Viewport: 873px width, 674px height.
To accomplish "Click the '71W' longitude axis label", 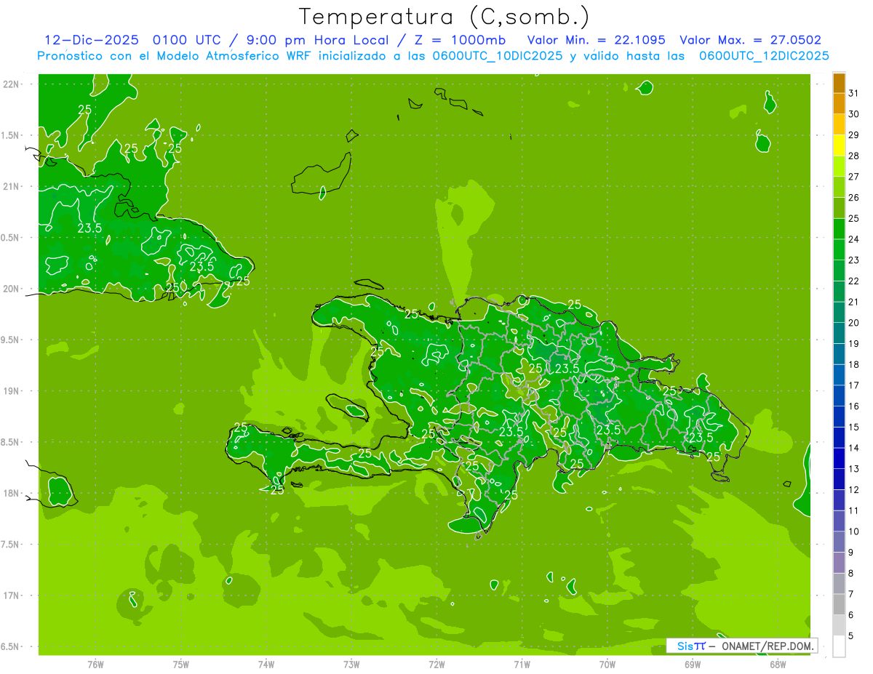I will [522, 665].
